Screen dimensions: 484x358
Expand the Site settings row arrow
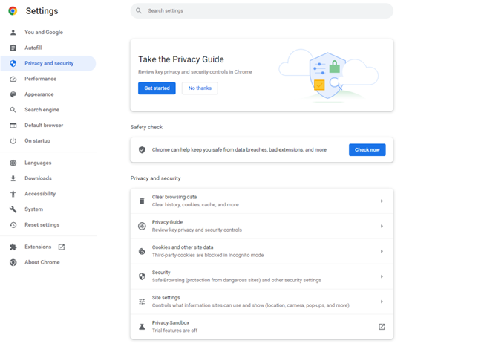382,302
